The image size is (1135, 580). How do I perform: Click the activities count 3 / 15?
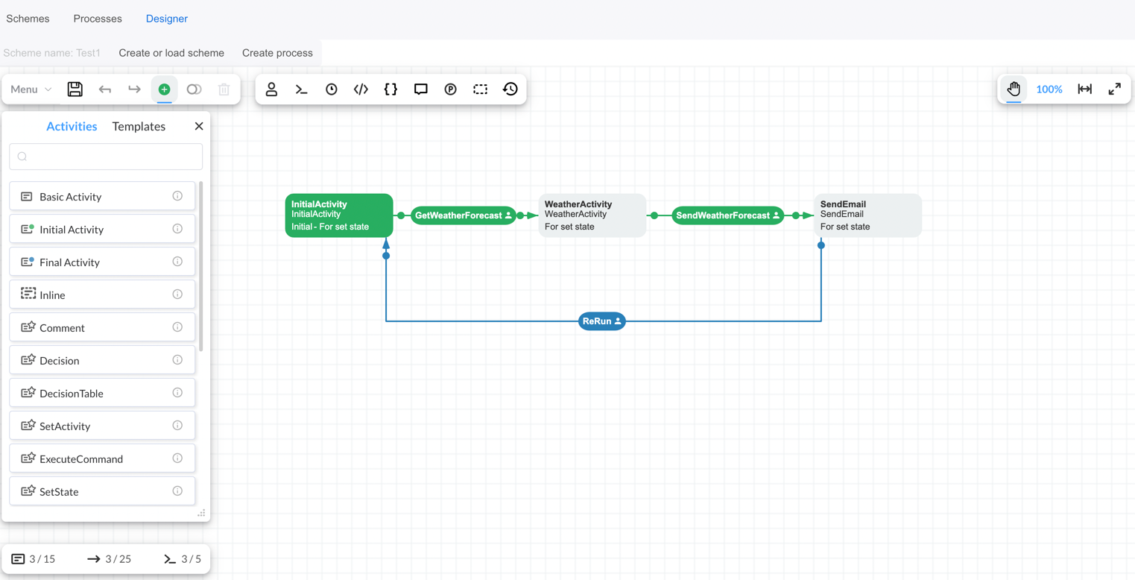coord(34,559)
